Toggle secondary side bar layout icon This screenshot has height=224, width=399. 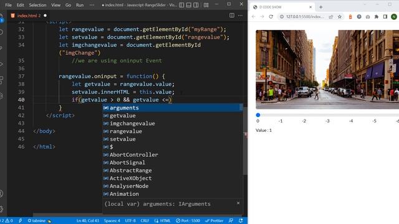[x=196, y=5]
